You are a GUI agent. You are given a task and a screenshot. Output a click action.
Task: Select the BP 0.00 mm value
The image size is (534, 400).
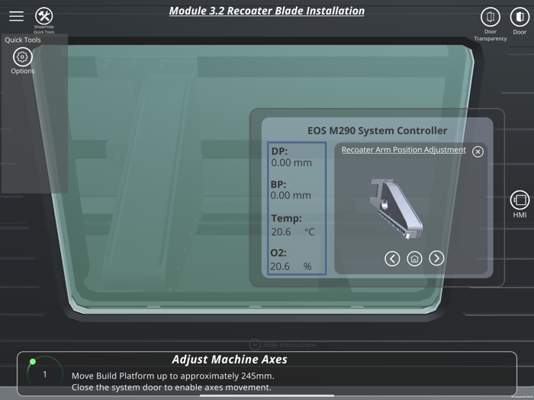click(291, 196)
